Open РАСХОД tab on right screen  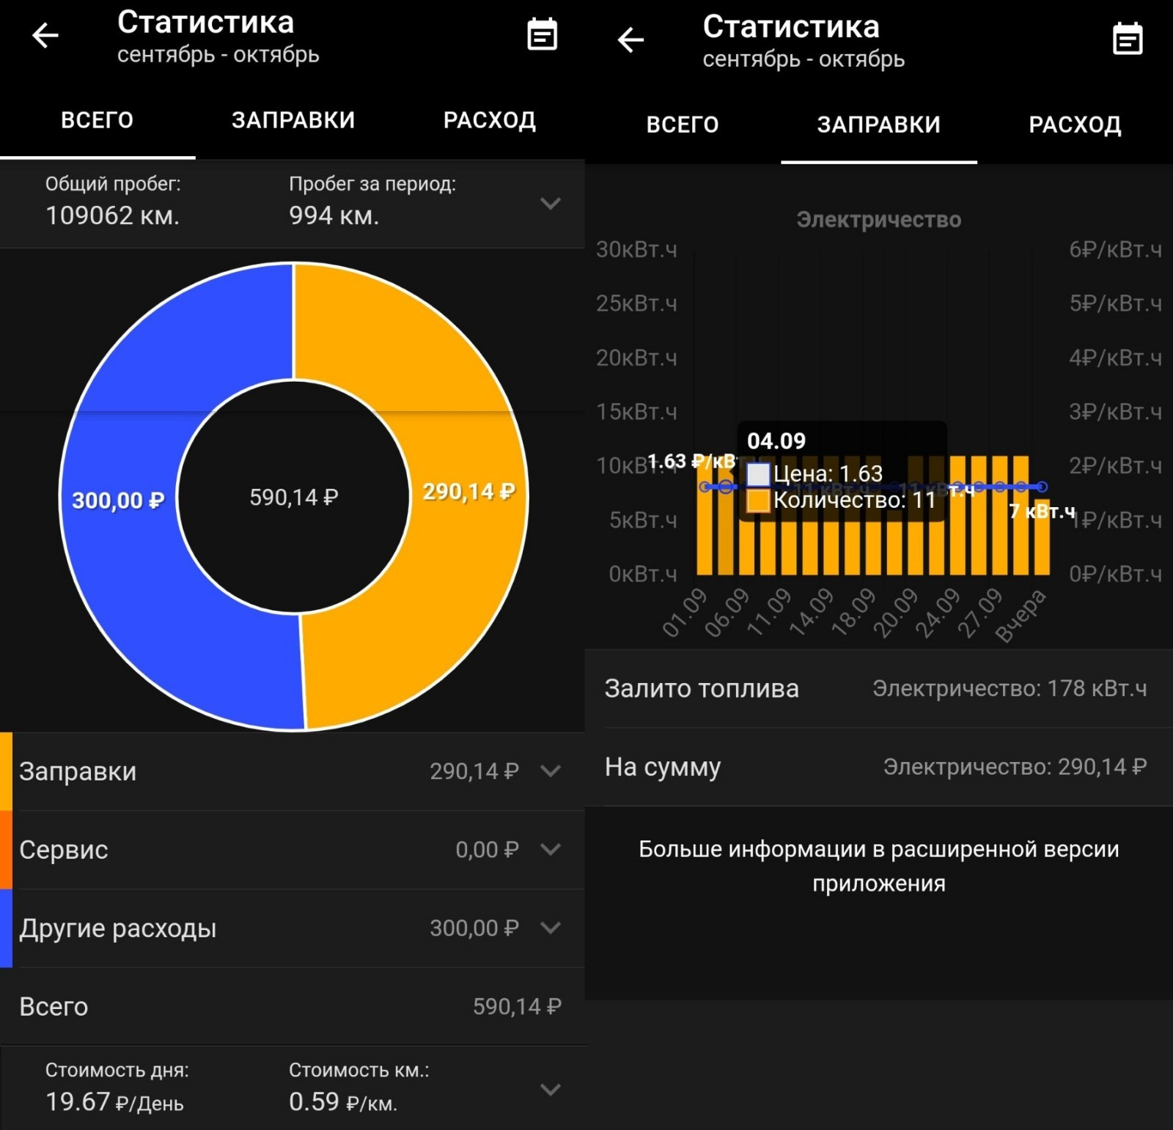pyautogui.click(x=1075, y=125)
